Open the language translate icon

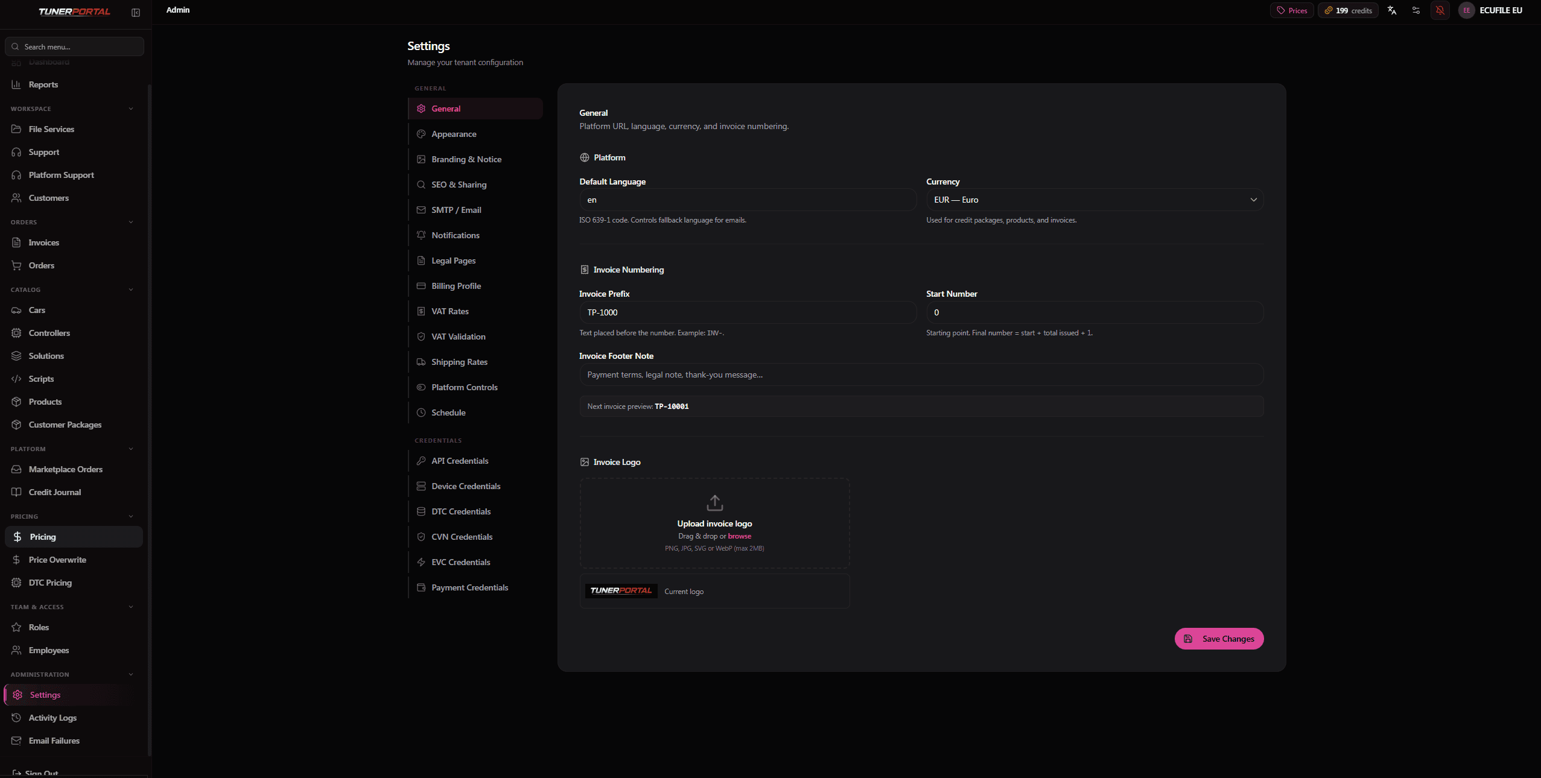coord(1392,10)
